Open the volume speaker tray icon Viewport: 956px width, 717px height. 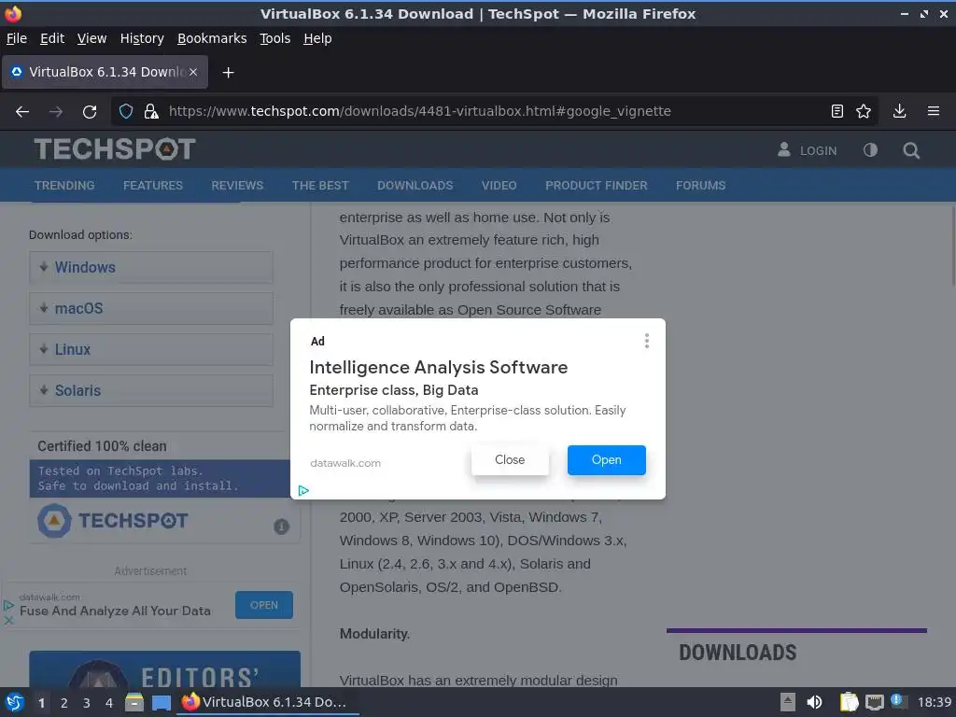point(814,702)
